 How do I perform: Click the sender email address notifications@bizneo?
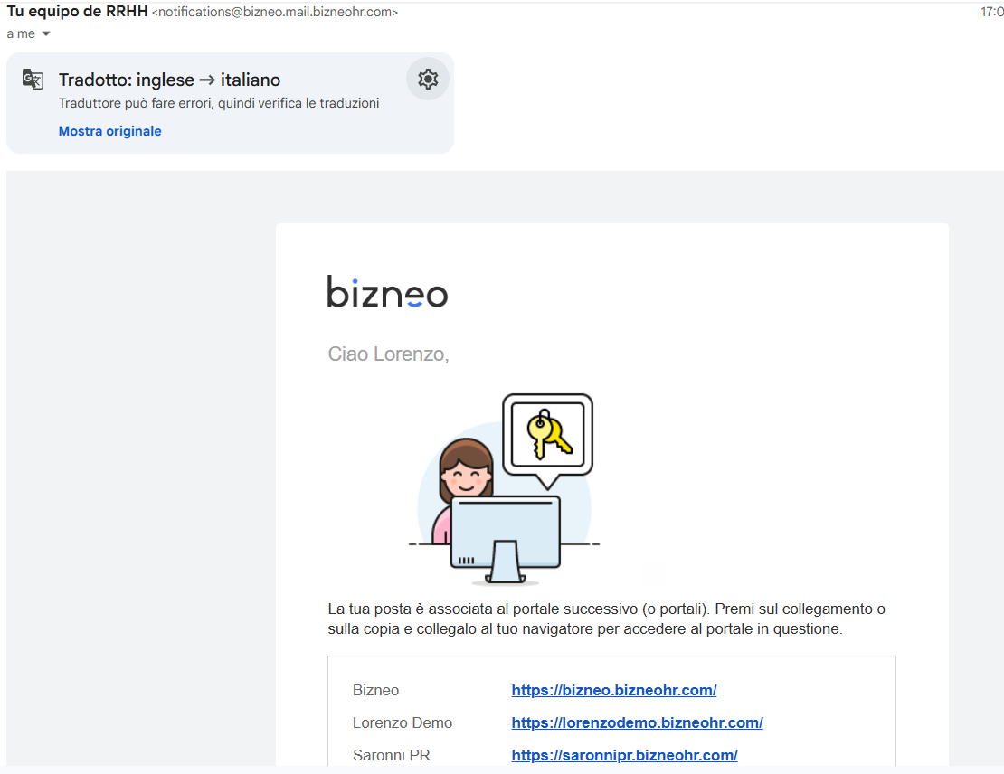[x=275, y=13]
